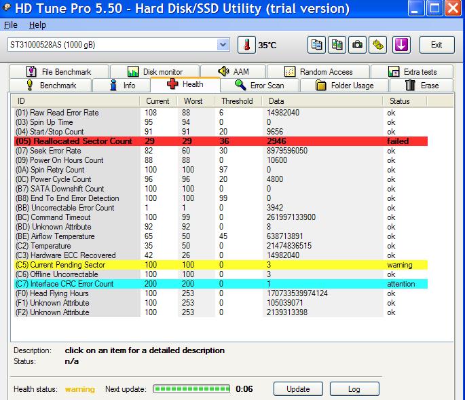This screenshot has width=465, height=400.
Task: Select the Interface CRC Error Count row
Action: tap(221, 284)
